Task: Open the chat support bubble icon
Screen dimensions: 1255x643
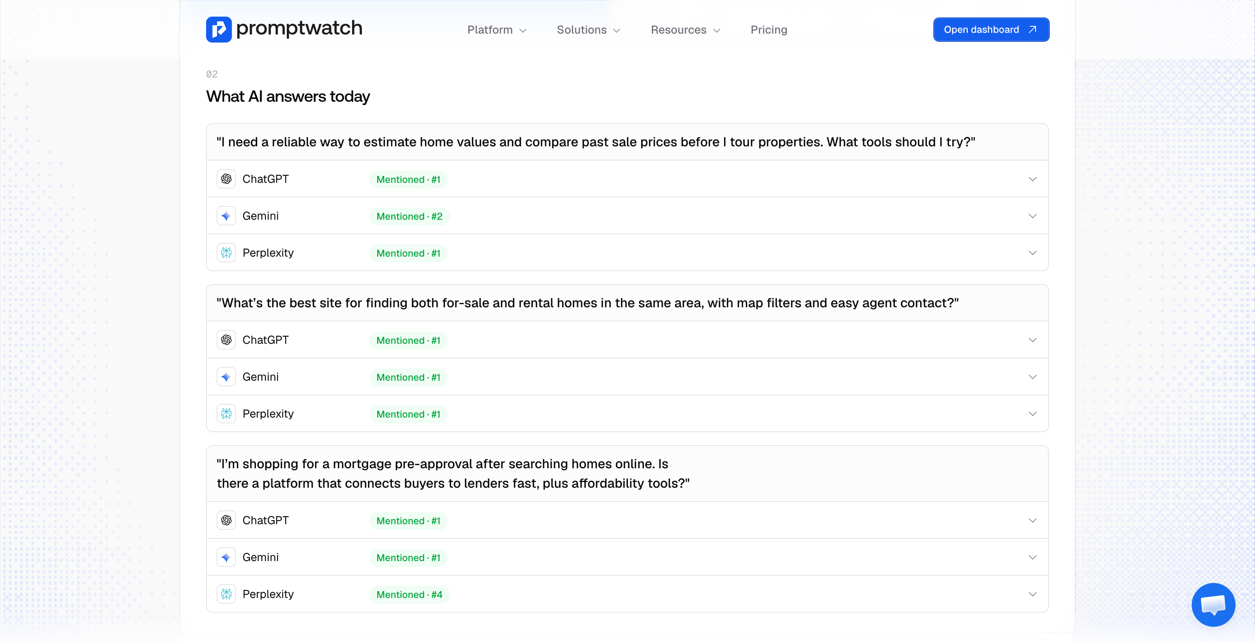Action: click(1213, 604)
